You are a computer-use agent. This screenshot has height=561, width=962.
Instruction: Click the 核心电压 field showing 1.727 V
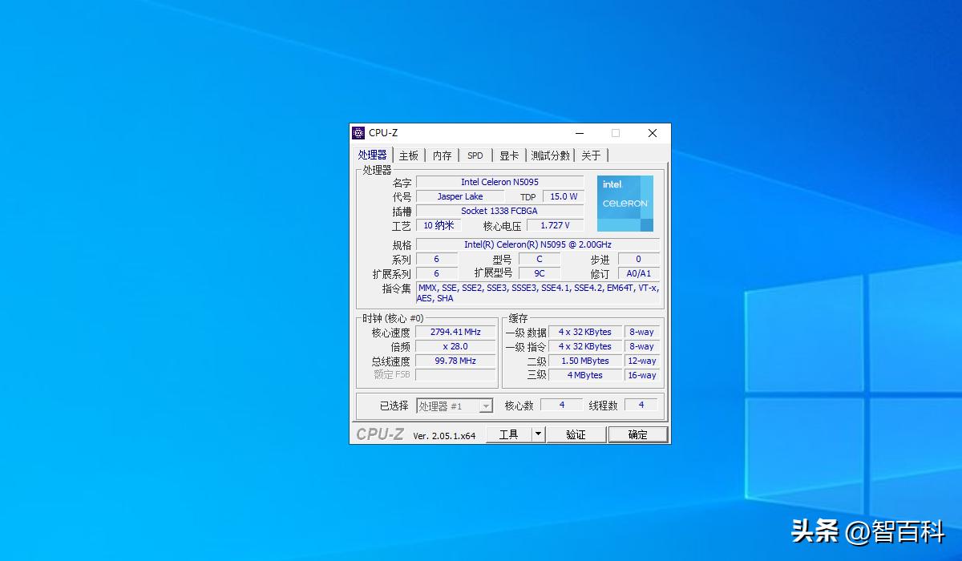[554, 225]
